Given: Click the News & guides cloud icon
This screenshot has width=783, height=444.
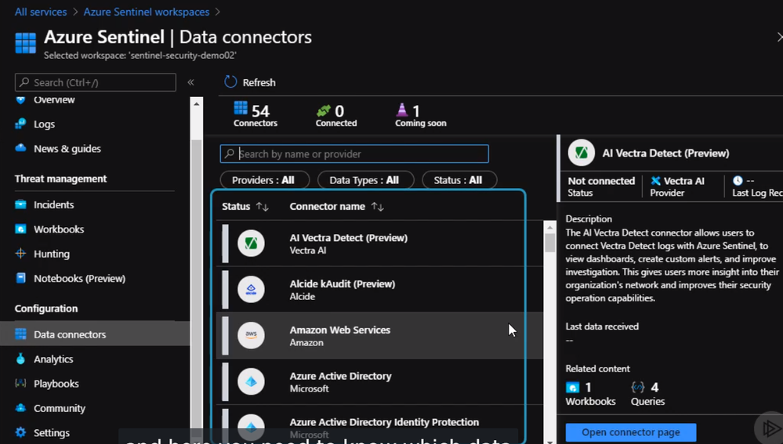Looking at the screenshot, I should pos(20,148).
